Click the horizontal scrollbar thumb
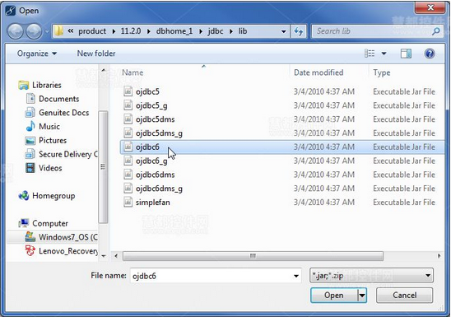This screenshot has height=317, width=451. pyautogui.click(x=253, y=256)
